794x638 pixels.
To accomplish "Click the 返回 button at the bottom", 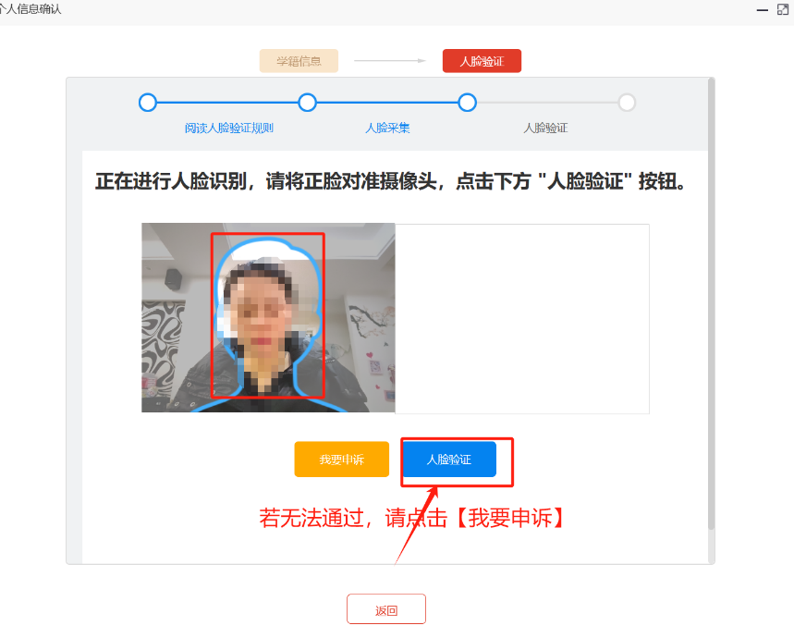I will coord(385,609).
